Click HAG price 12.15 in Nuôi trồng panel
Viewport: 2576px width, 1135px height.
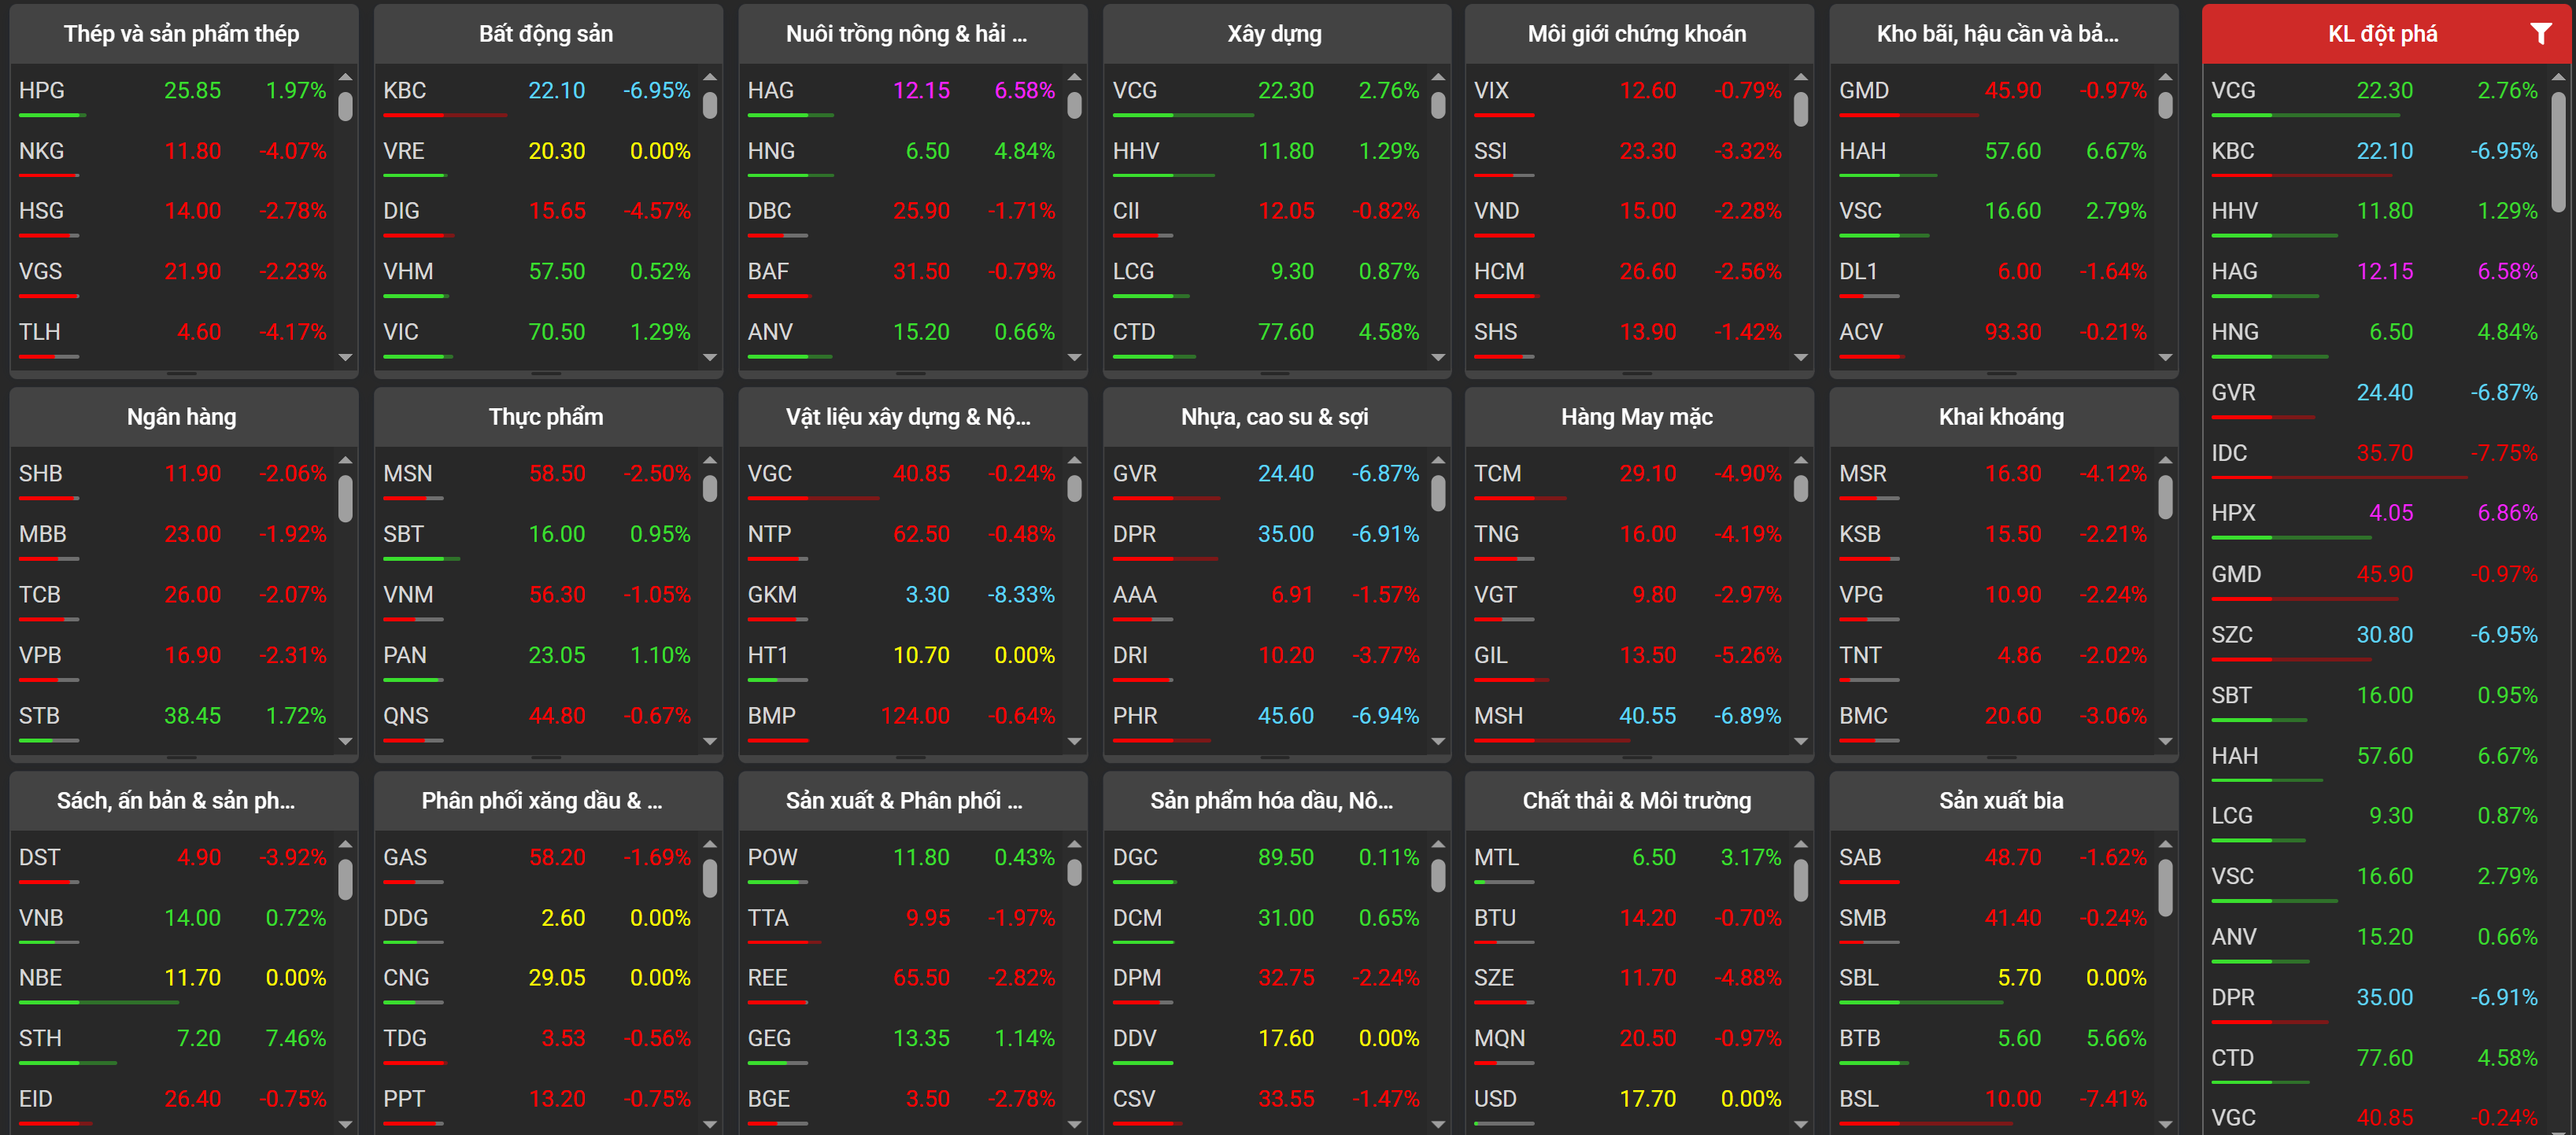point(921,91)
